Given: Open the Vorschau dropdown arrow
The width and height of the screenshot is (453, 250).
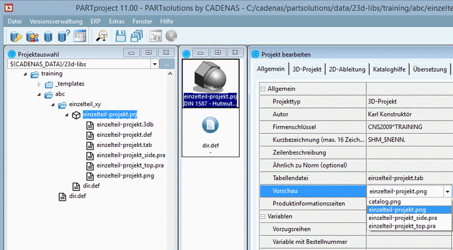Looking at the screenshot, I should point(447,192).
